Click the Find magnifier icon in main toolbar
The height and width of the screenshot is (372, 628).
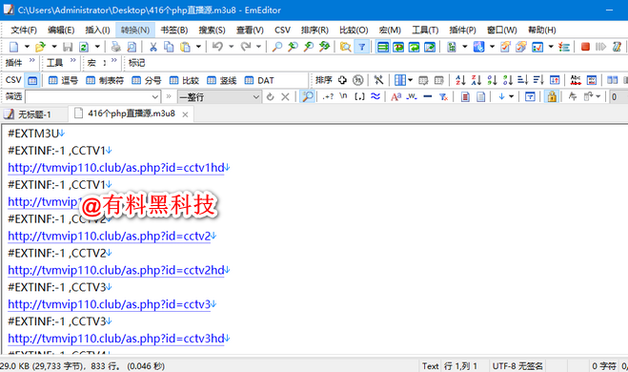click(x=276, y=47)
